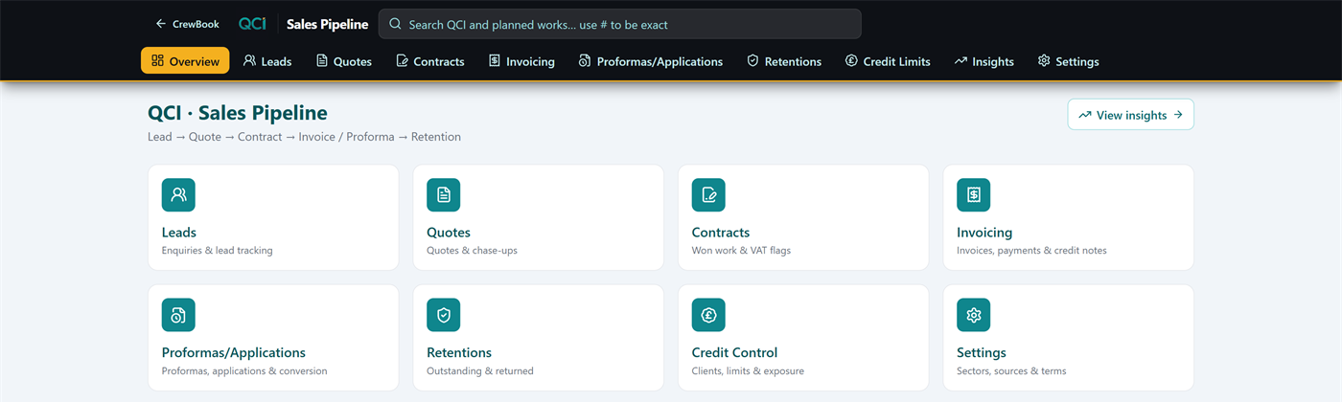This screenshot has width=1342, height=402.
Task: Click the Credit Limits pound icon in navbar
Action: point(851,60)
